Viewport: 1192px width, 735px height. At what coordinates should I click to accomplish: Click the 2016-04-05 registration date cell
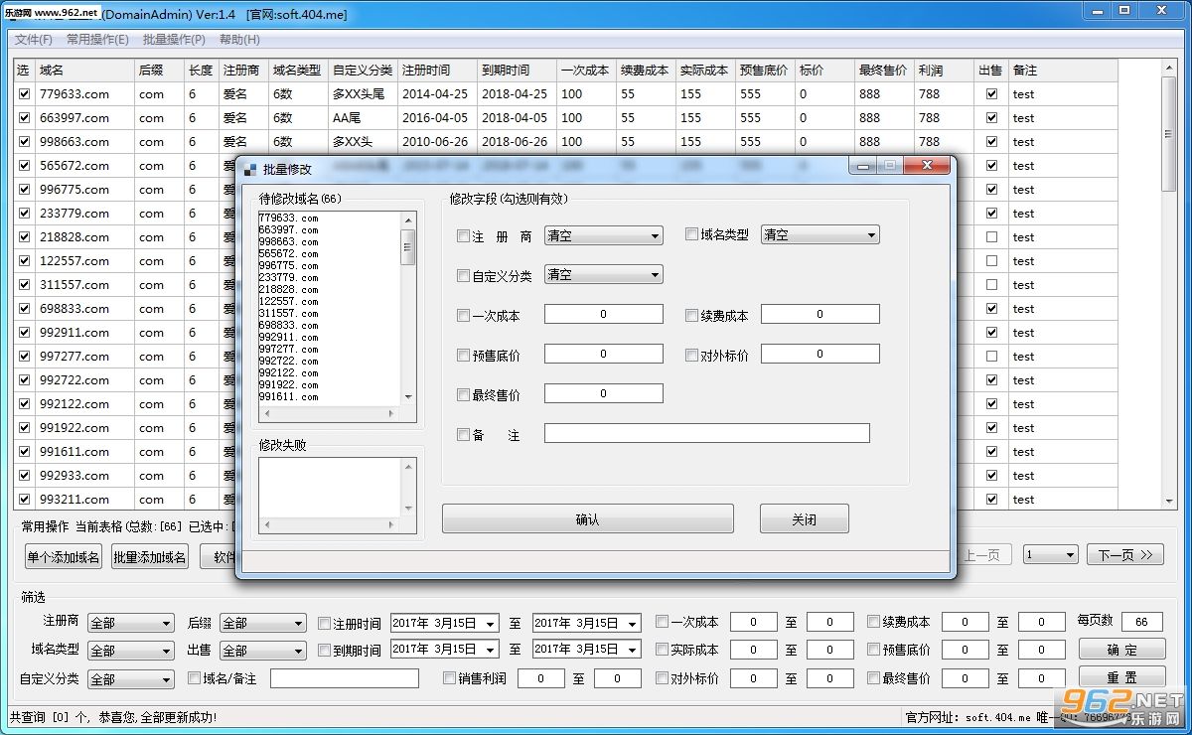pyautogui.click(x=438, y=118)
